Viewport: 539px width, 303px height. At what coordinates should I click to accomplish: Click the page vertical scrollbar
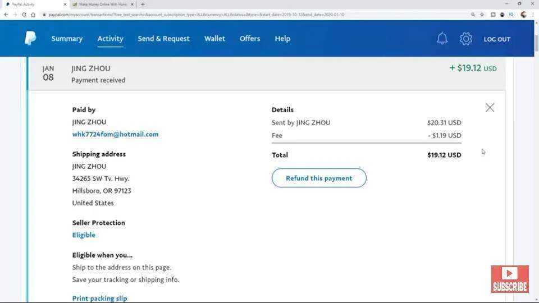(537, 42)
